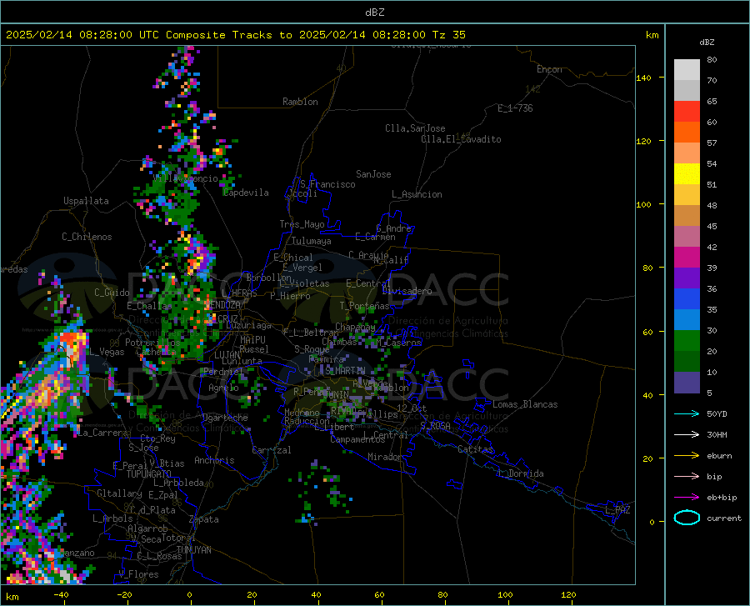Select the royal blue 35-36 dBZ swatch

tap(687, 299)
